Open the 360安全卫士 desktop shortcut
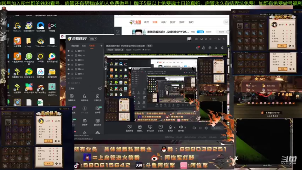The width and height of the screenshot is (302, 170). coord(29,73)
